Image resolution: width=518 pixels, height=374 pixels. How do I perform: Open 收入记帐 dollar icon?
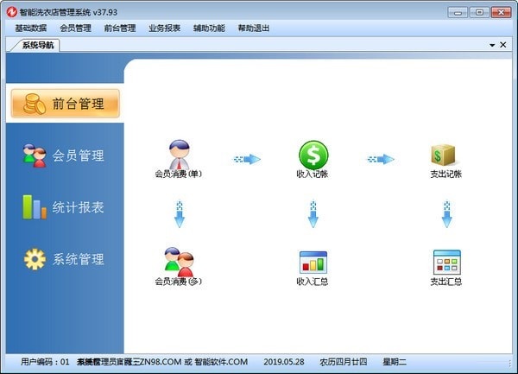click(x=313, y=156)
